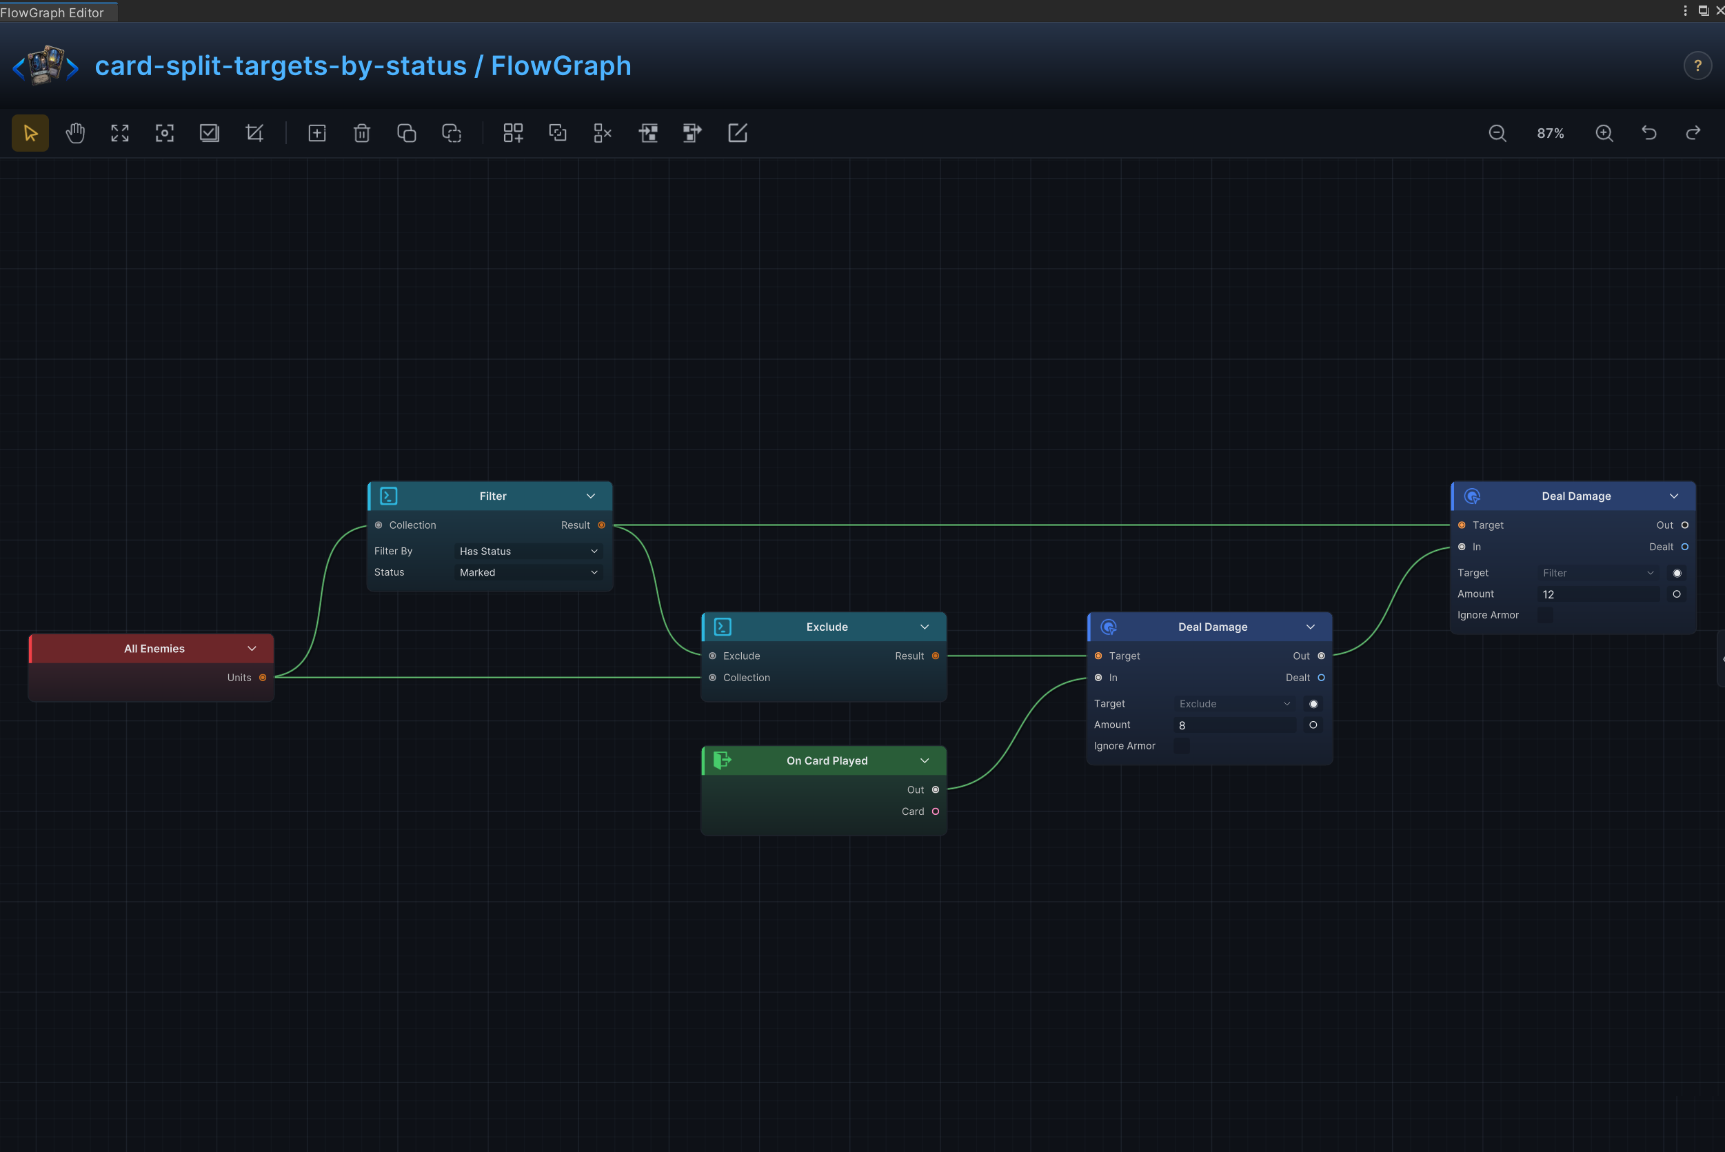Click the Out port on On Card Played

tap(935, 790)
